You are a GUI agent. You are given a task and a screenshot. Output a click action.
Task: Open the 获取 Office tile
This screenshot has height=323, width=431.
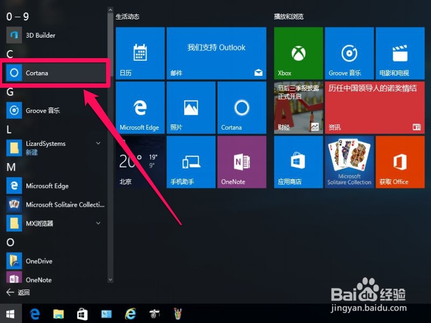tap(400, 162)
